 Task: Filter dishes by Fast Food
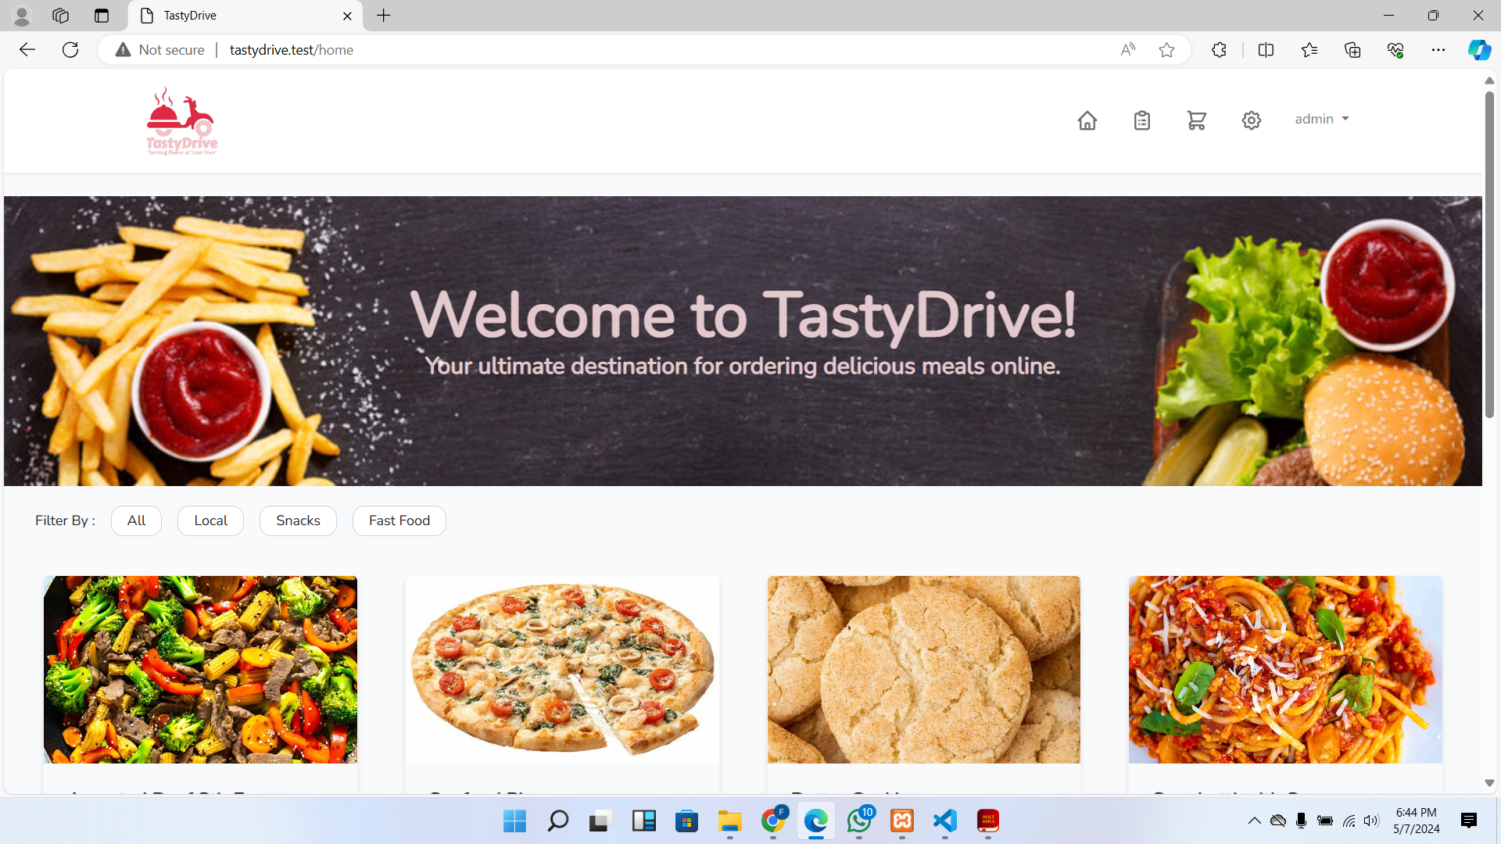[399, 520]
